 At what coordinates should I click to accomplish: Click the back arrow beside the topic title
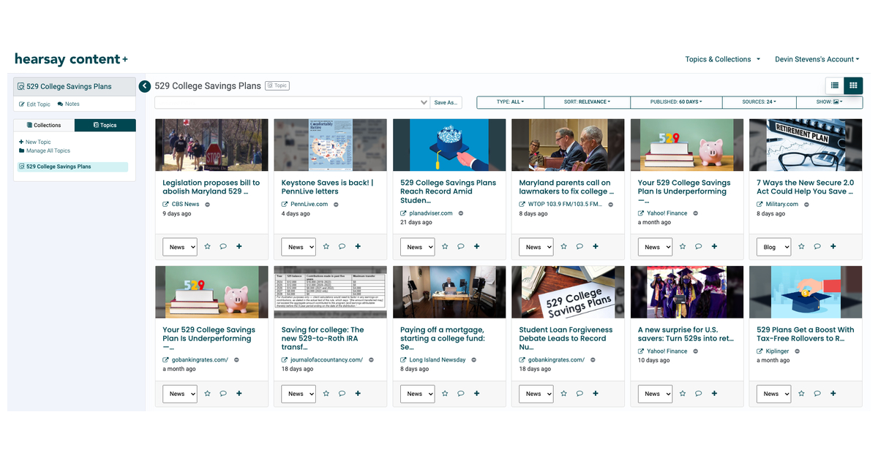[144, 85]
